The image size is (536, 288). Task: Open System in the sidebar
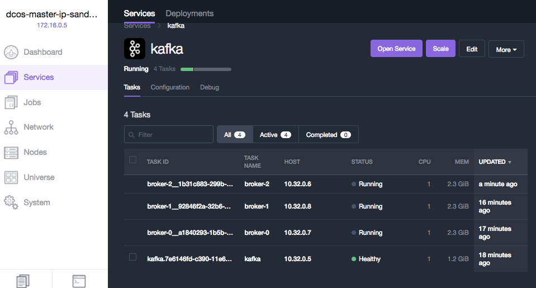[x=37, y=202]
